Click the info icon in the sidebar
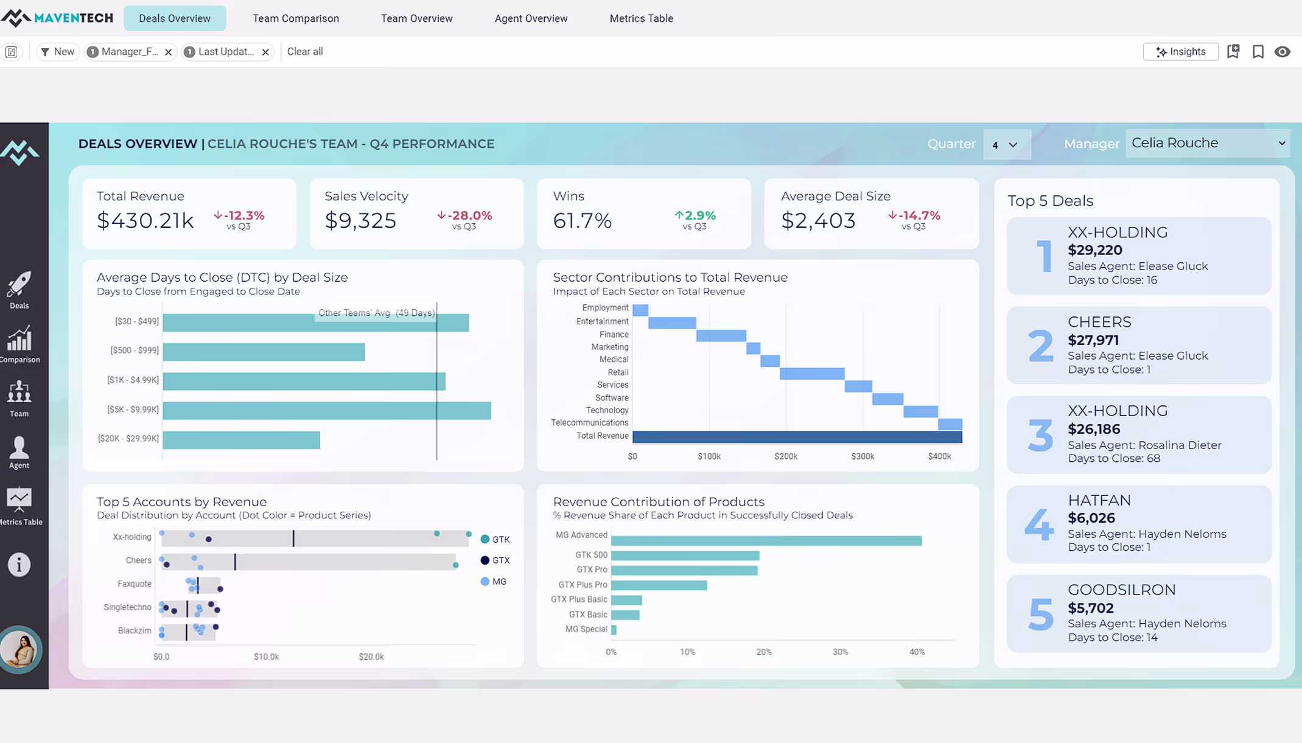Viewport: 1302px width, 743px height. [x=19, y=564]
